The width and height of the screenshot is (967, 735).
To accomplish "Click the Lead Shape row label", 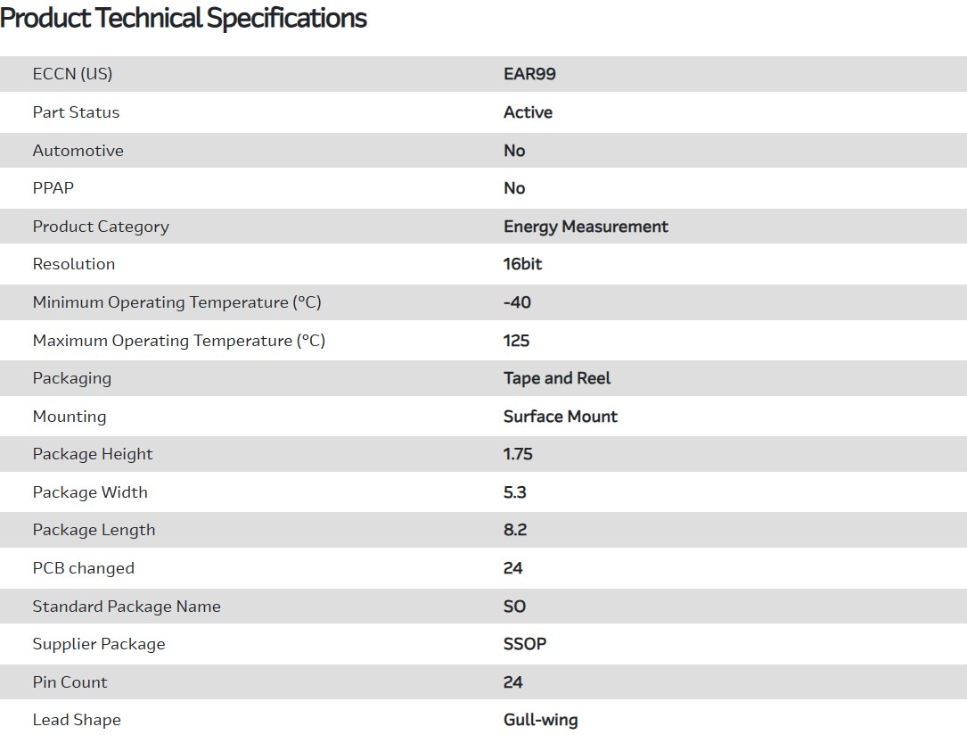I will point(77,720).
